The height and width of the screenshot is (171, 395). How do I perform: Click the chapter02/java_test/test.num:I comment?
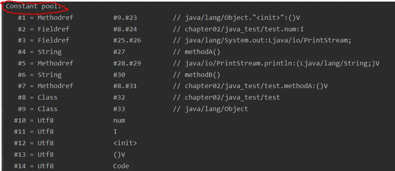click(x=244, y=29)
